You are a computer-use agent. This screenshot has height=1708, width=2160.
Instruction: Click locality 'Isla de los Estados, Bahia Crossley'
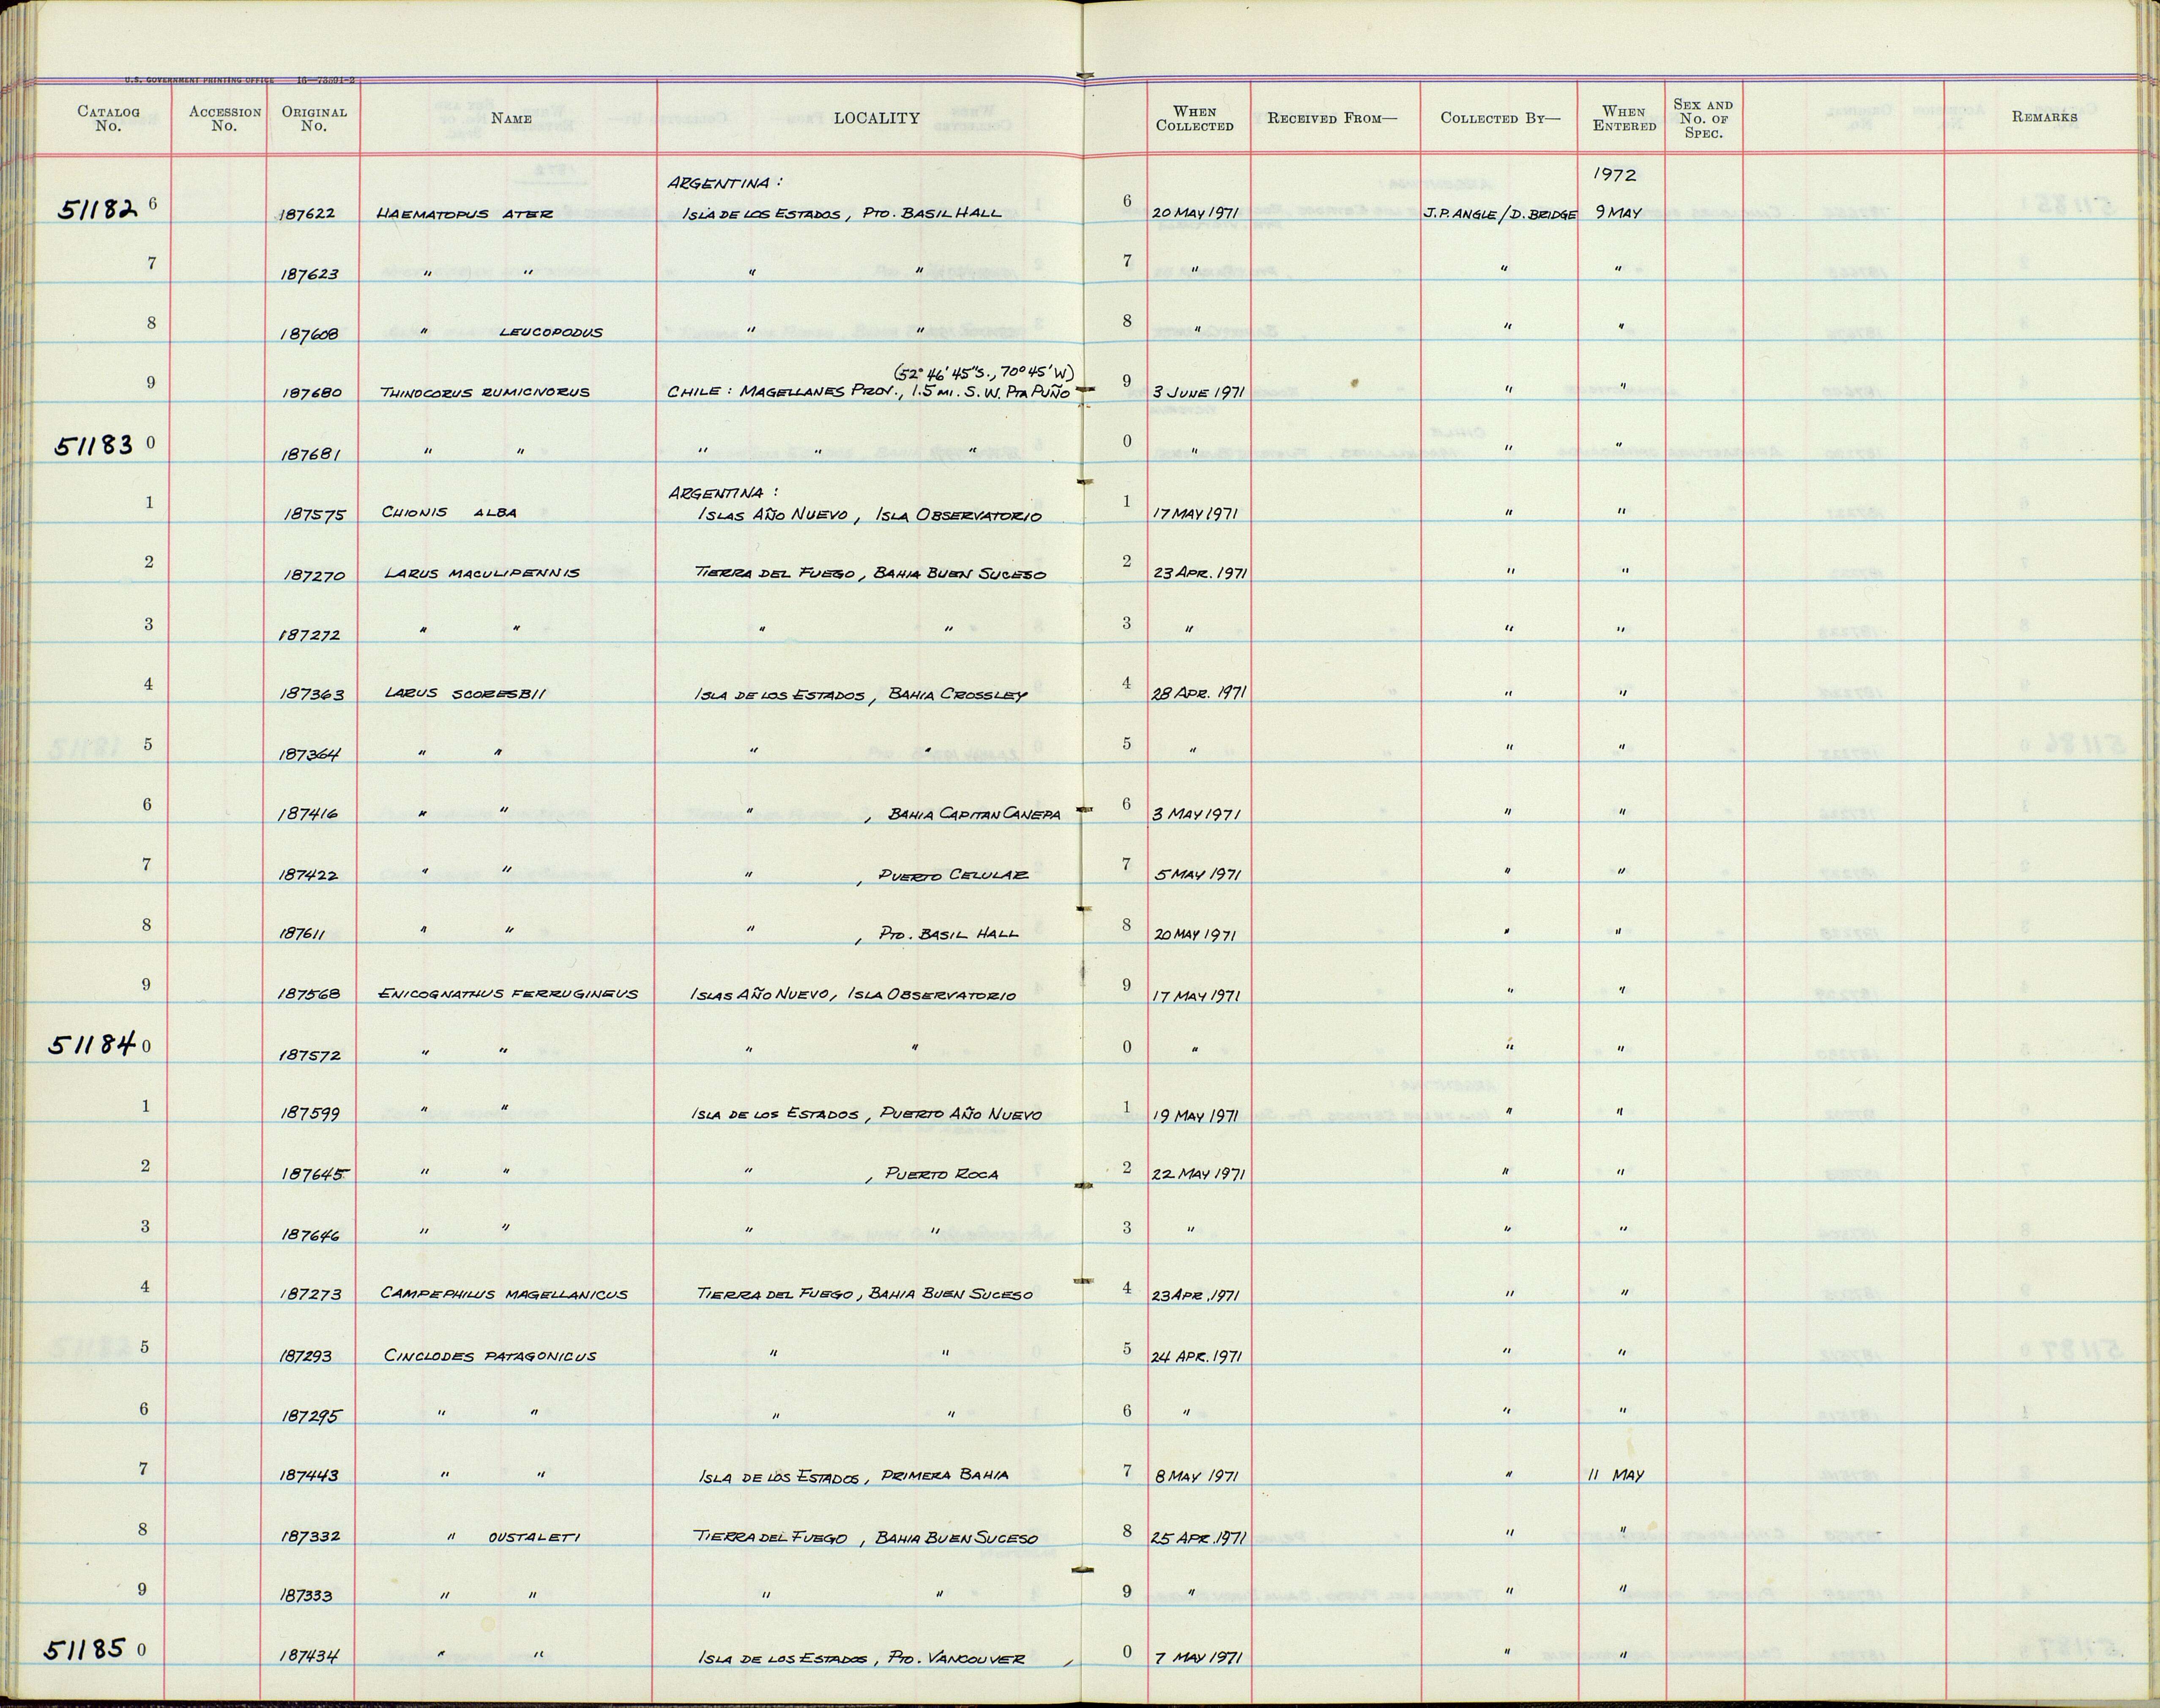(x=861, y=695)
